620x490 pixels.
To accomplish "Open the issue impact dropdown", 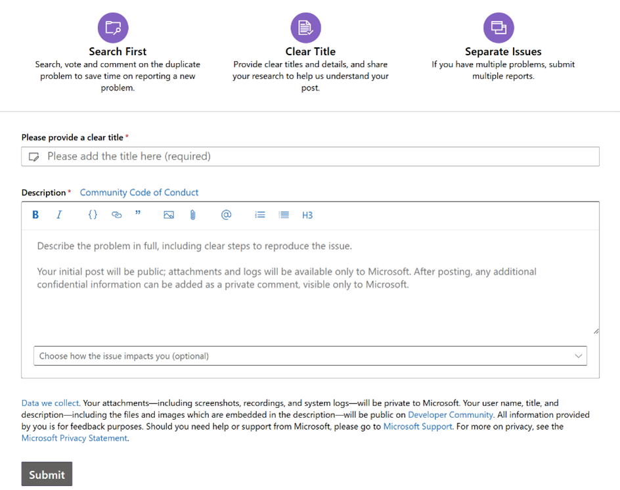I will (x=311, y=356).
